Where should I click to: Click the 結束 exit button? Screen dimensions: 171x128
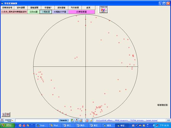click(88, 8)
